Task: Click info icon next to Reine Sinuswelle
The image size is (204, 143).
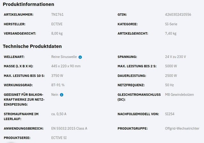Action: 80,57
